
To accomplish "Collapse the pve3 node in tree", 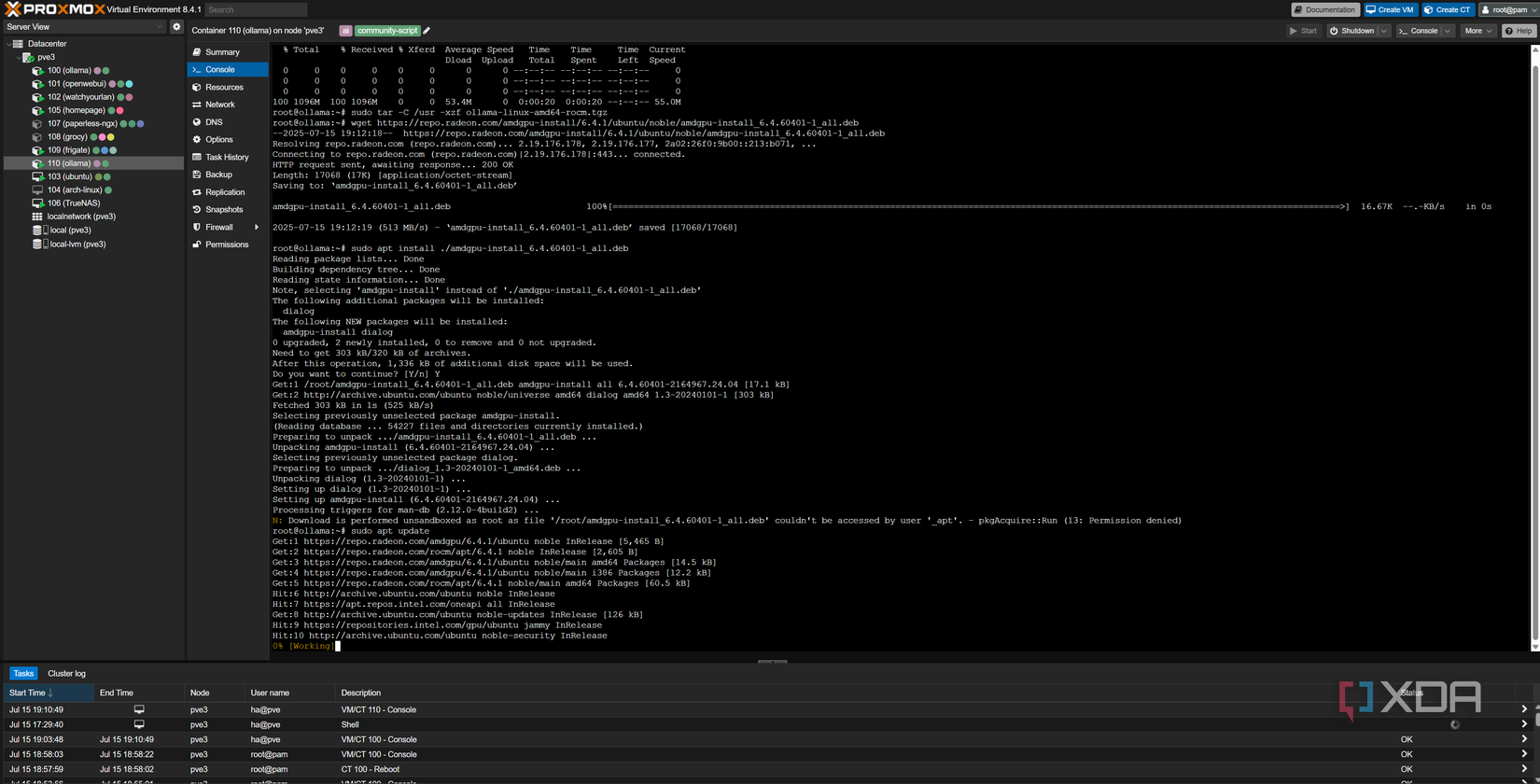I will [x=18, y=57].
